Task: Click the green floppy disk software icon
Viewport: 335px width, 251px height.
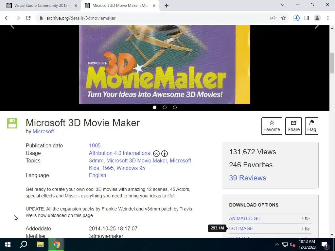Action: coord(12,123)
